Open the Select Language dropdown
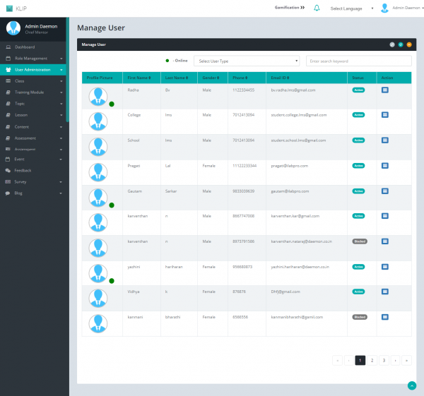This screenshot has height=396, width=424. pos(351,8)
